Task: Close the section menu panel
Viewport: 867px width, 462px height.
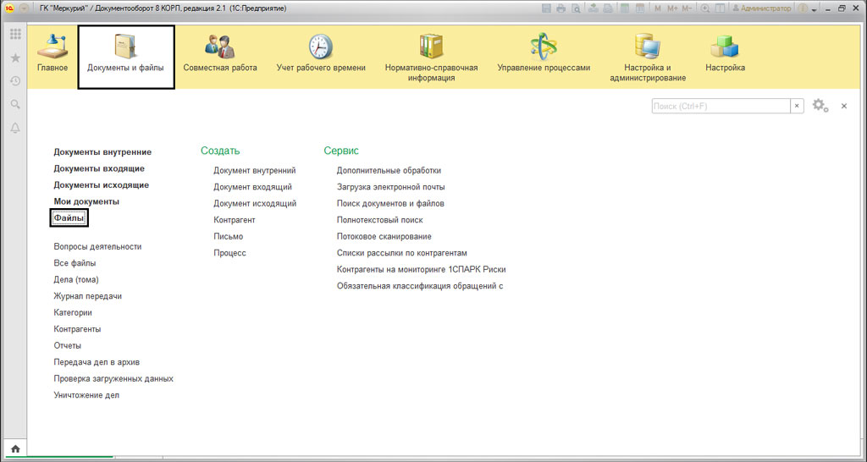Action: [843, 106]
